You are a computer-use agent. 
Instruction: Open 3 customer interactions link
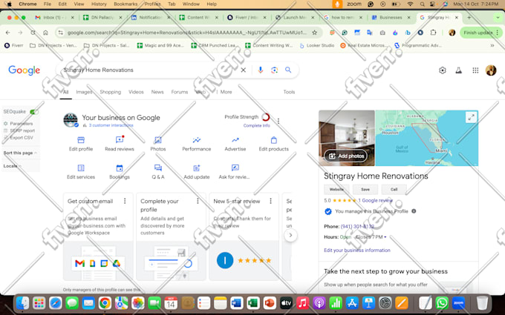tap(111, 125)
